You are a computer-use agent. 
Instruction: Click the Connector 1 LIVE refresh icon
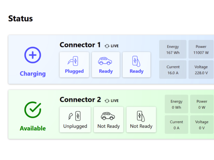pyautogui.click(x=107, y=46)
